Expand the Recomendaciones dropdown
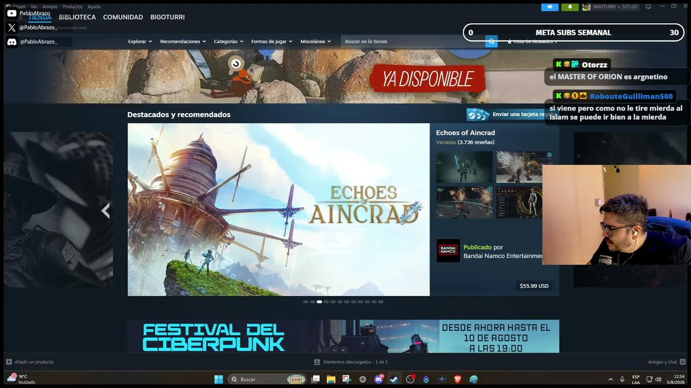Image resolution: width=691 pixels, height=388 pixels. click(x=183, y=41)
